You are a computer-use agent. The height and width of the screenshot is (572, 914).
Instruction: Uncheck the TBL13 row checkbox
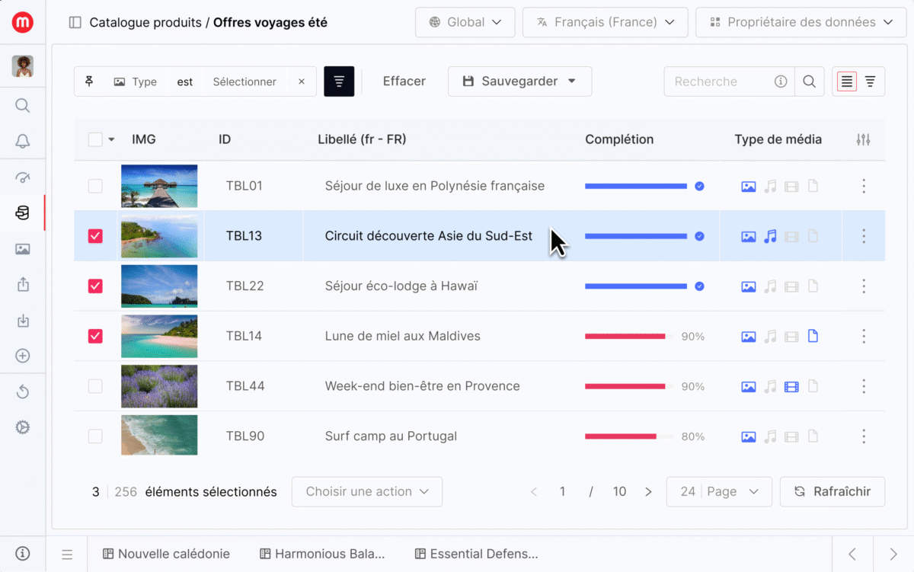click(x=95, y=236)
